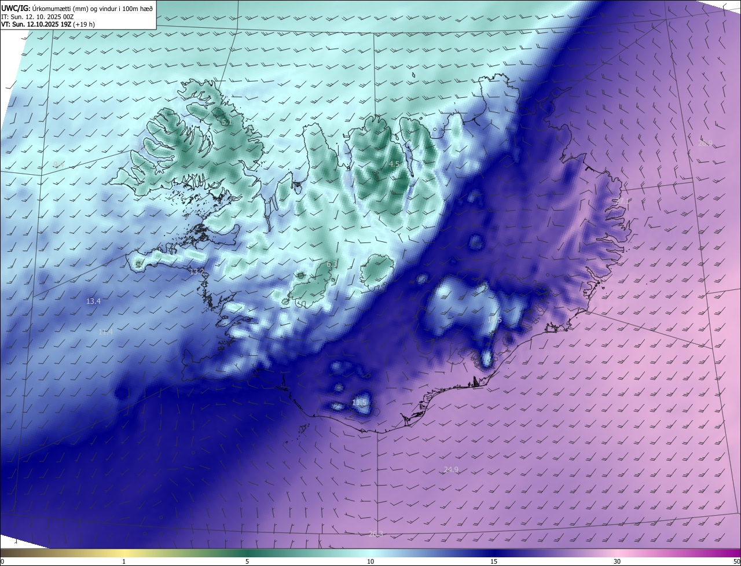Click the 50 tick on the color scale
The width and height of the screenshot is (741, 566).
(x=736, y=562)
